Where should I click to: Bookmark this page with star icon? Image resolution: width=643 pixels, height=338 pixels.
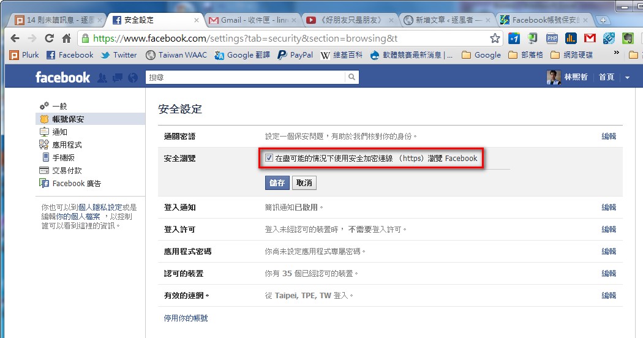pos(495,39)
